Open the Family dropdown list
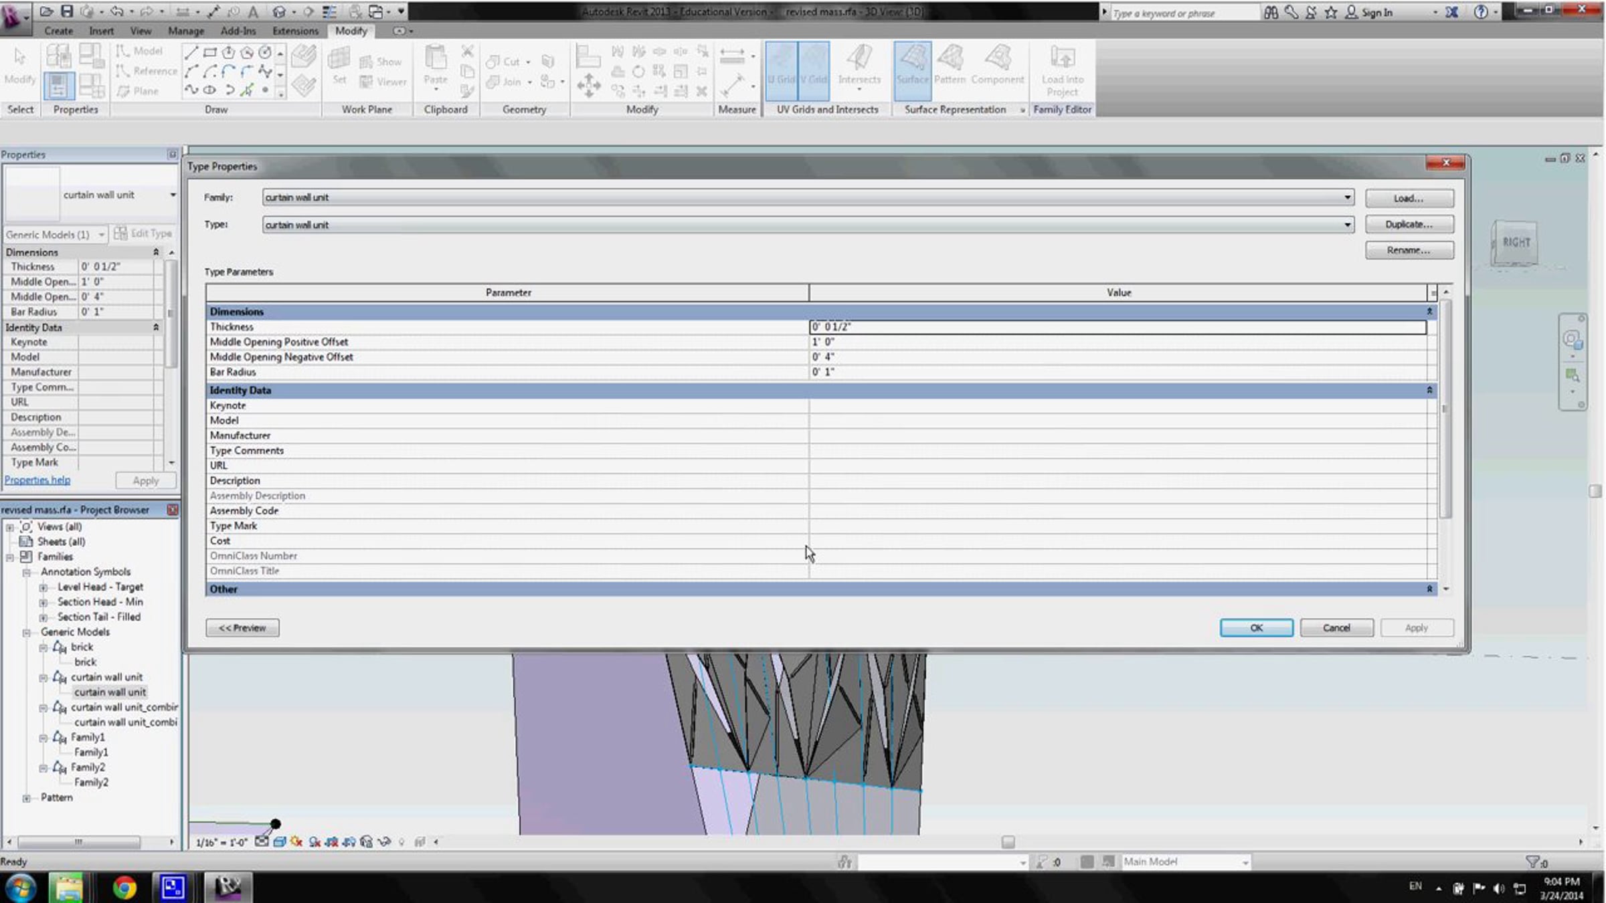 click(x=1347, y=197)
